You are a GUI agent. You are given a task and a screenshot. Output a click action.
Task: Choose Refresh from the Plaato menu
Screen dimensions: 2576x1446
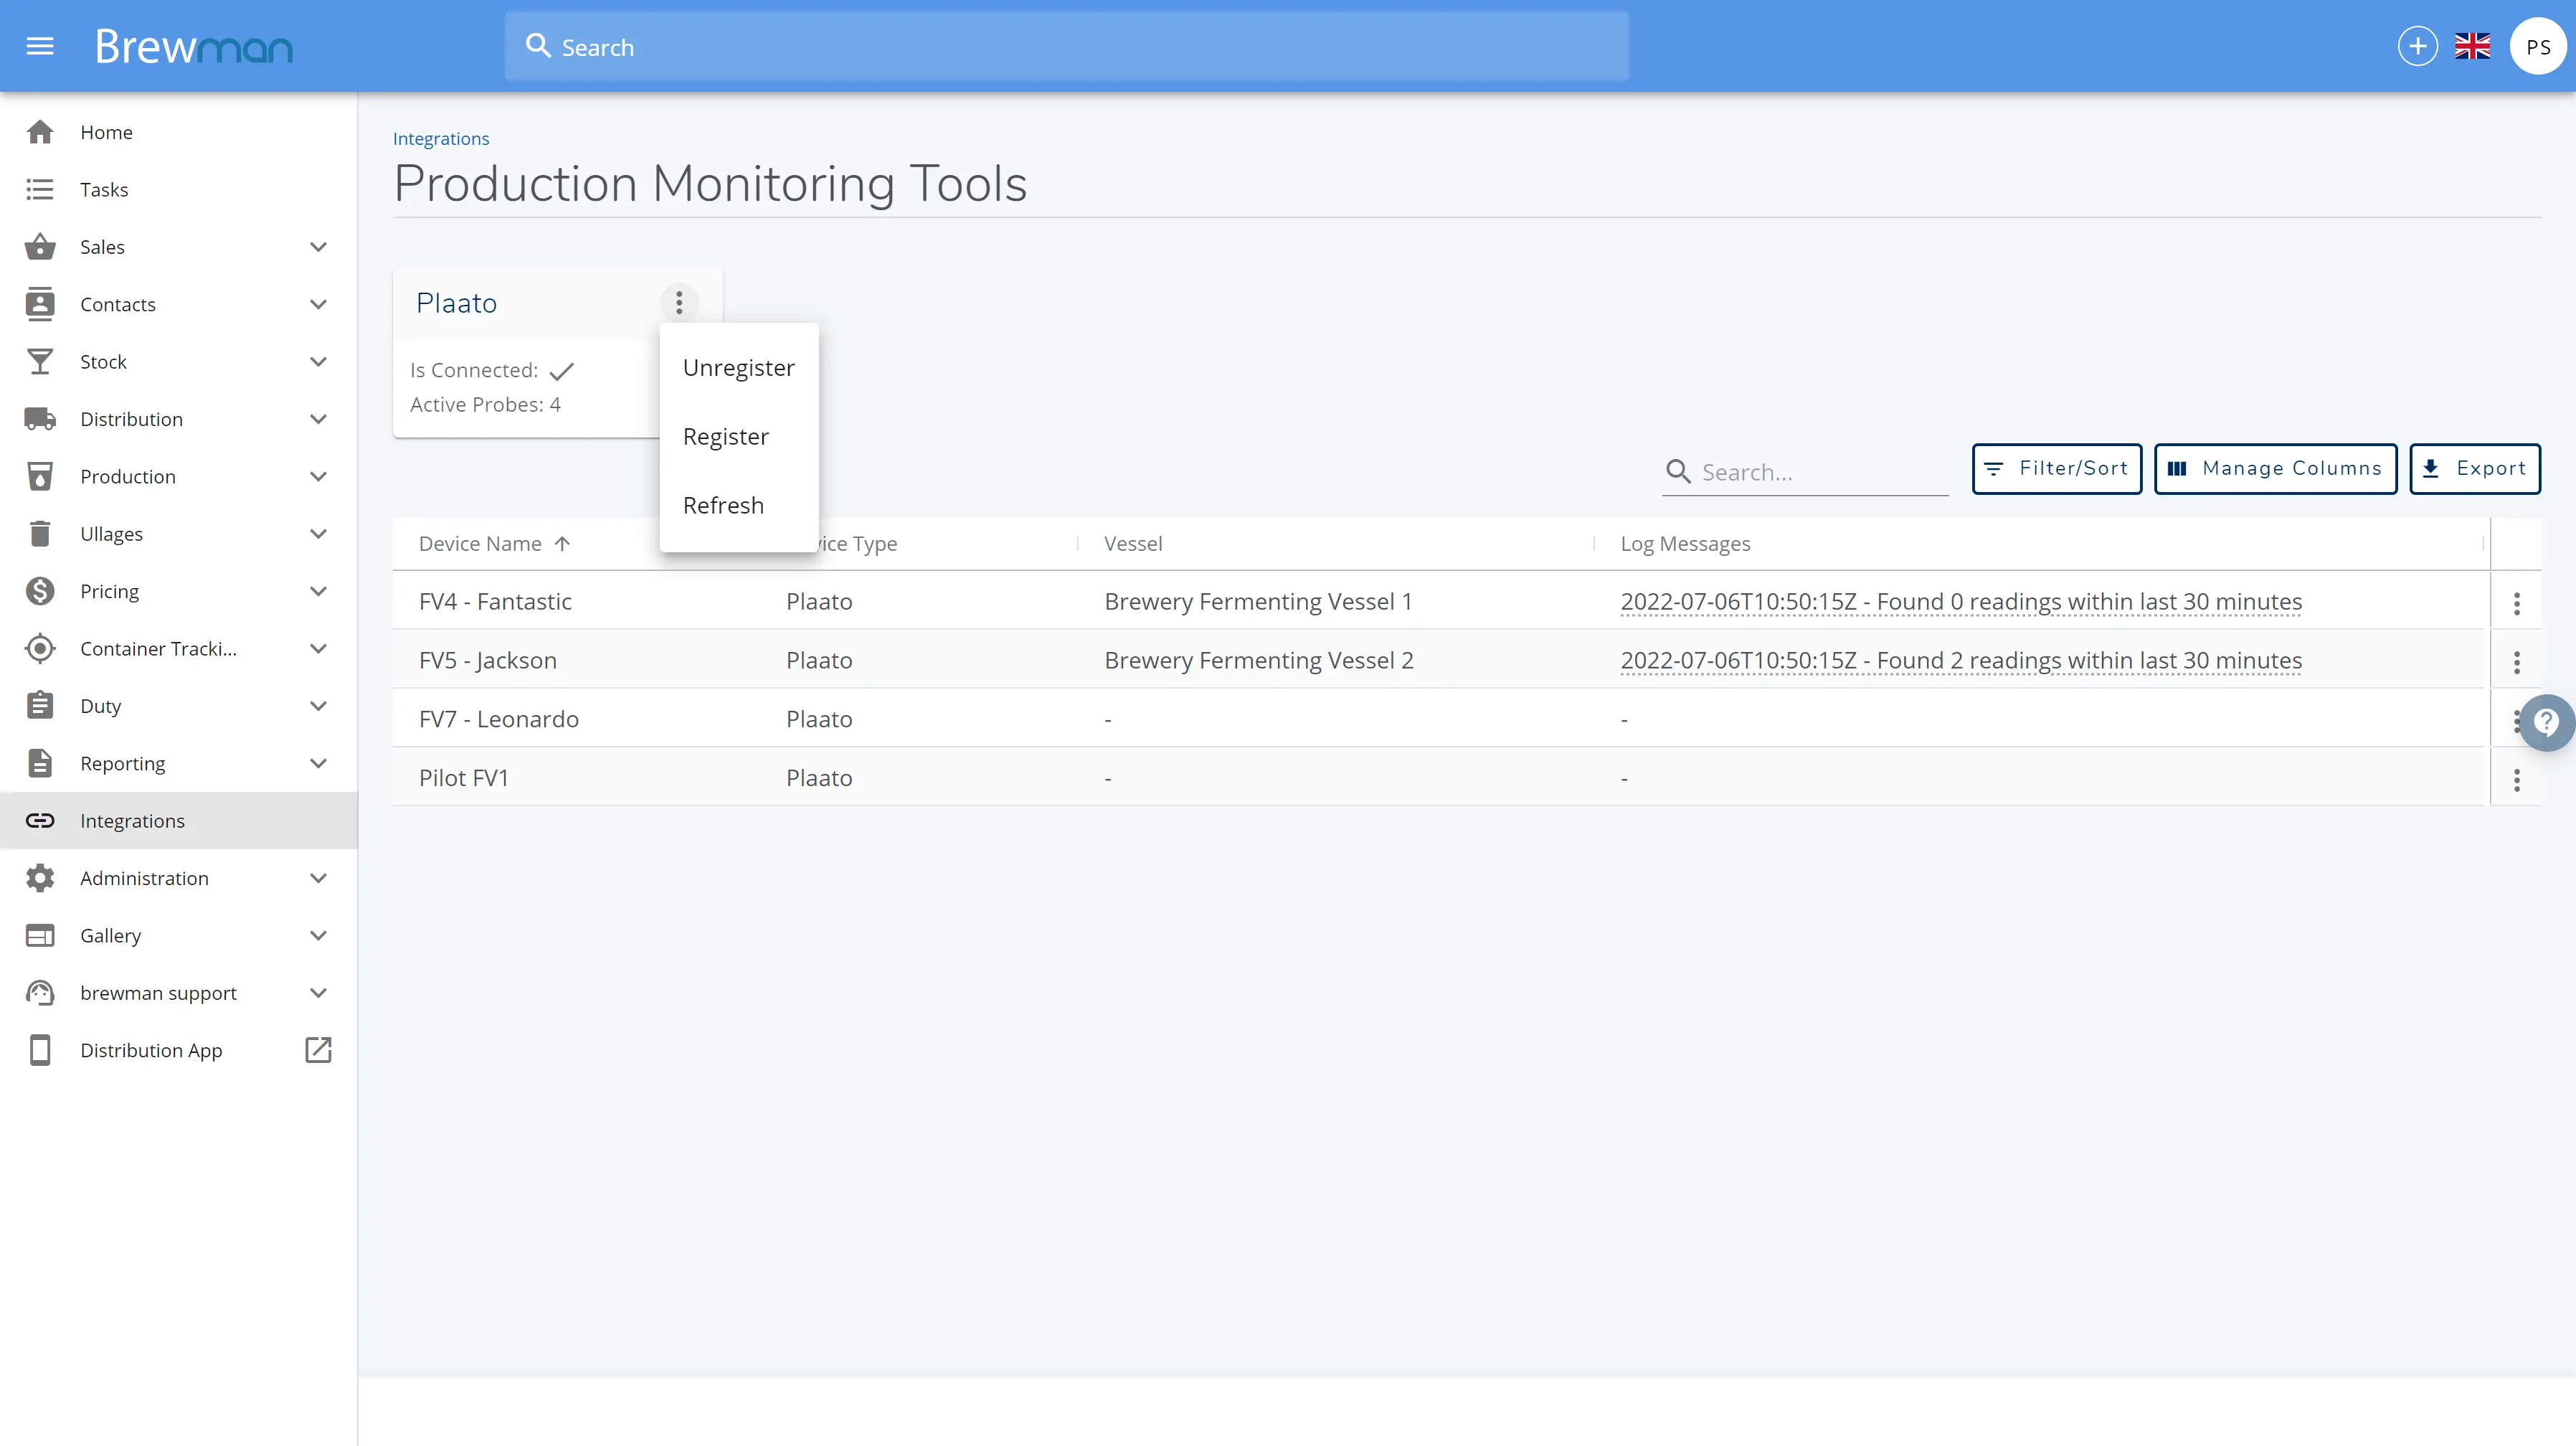click(739, 506)
